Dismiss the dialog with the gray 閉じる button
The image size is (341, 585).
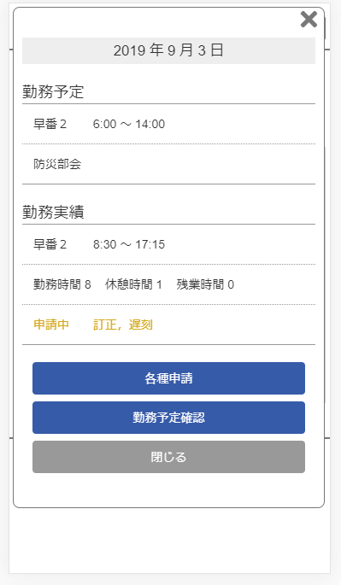[168, 457]
